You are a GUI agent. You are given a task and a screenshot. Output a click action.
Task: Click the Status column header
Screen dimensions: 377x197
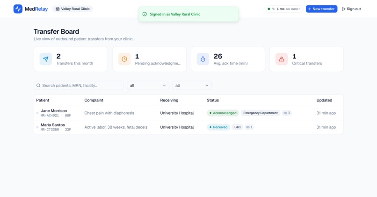213,100
